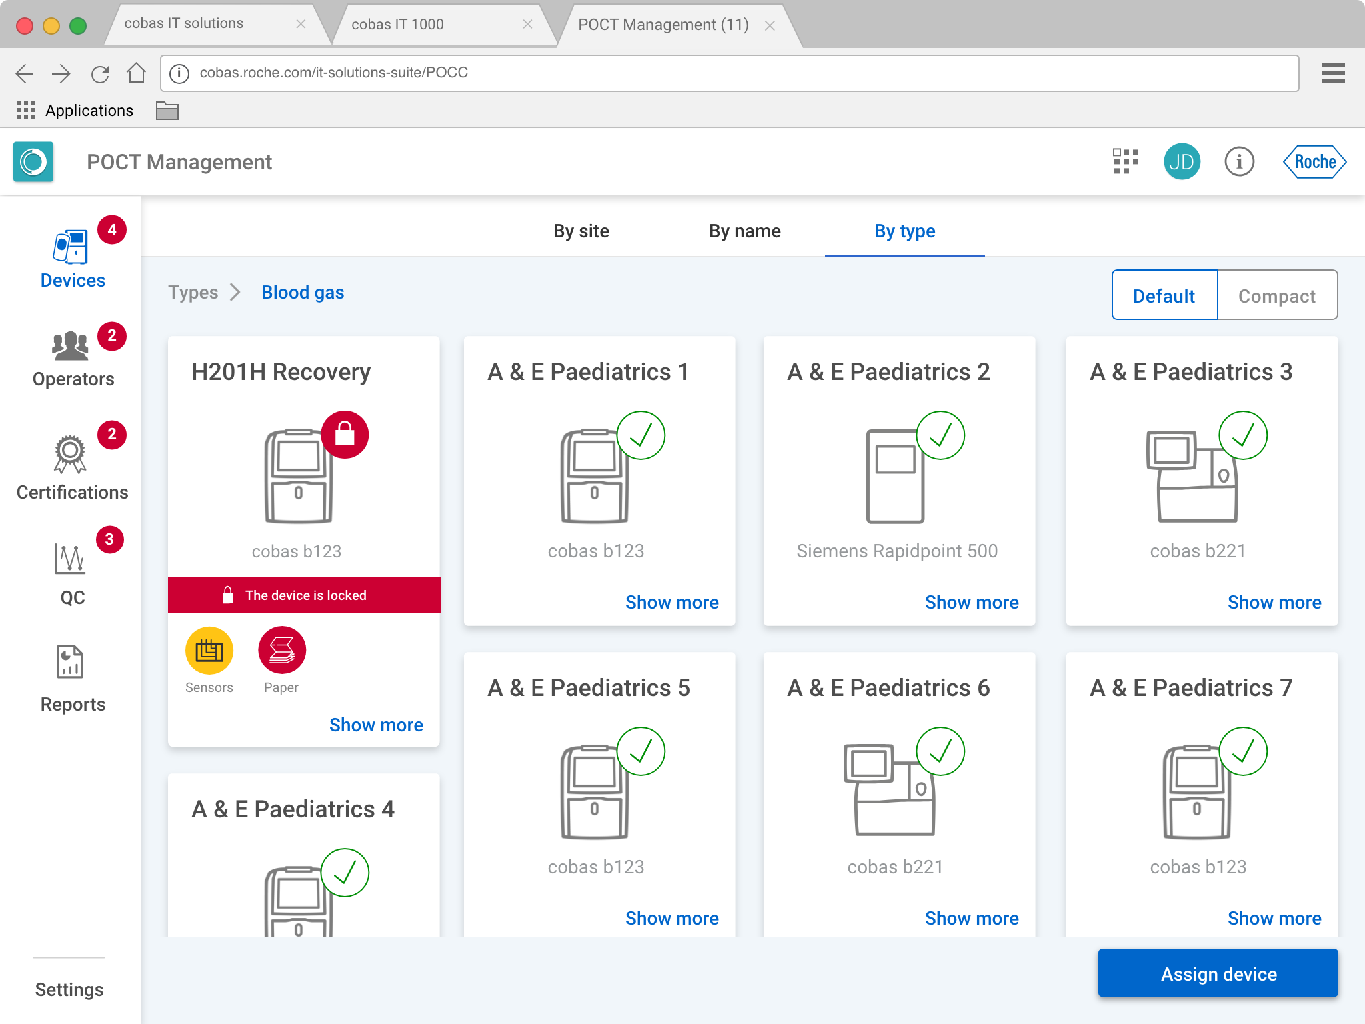Image resolution: width=1365 pixels, height=1024 pixels.
Task: Open the Operators sidebar icon
Action: tap(71, 347)
